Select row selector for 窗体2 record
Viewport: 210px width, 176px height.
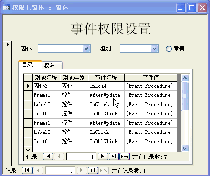[x=28, y=86]
